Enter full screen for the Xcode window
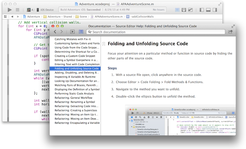 220,4
